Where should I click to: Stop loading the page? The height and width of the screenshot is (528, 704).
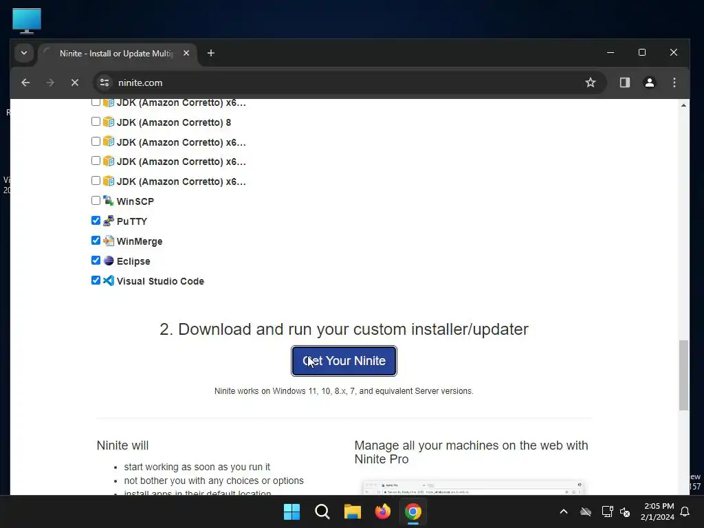point(75,82)
